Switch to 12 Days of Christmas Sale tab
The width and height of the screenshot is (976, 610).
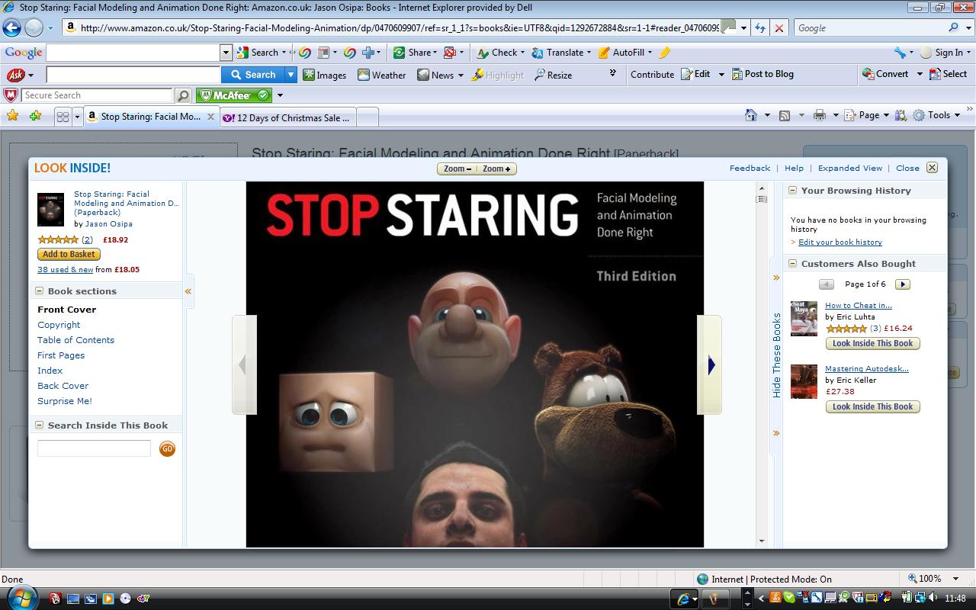pyautogui.click(x=288, y=117)
